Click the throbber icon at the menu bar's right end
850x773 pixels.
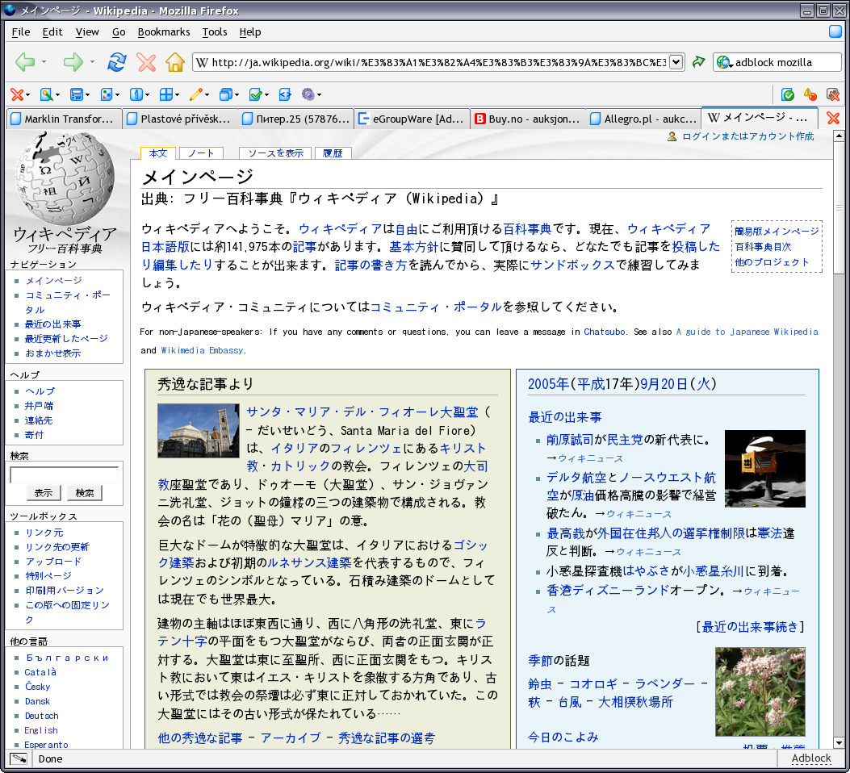(x=835, y=31)
